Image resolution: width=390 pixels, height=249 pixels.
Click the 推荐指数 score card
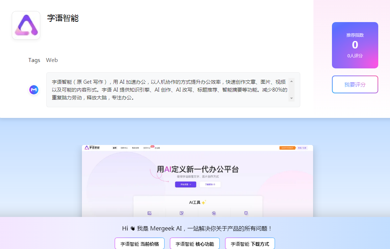click(x=355, y=45)
